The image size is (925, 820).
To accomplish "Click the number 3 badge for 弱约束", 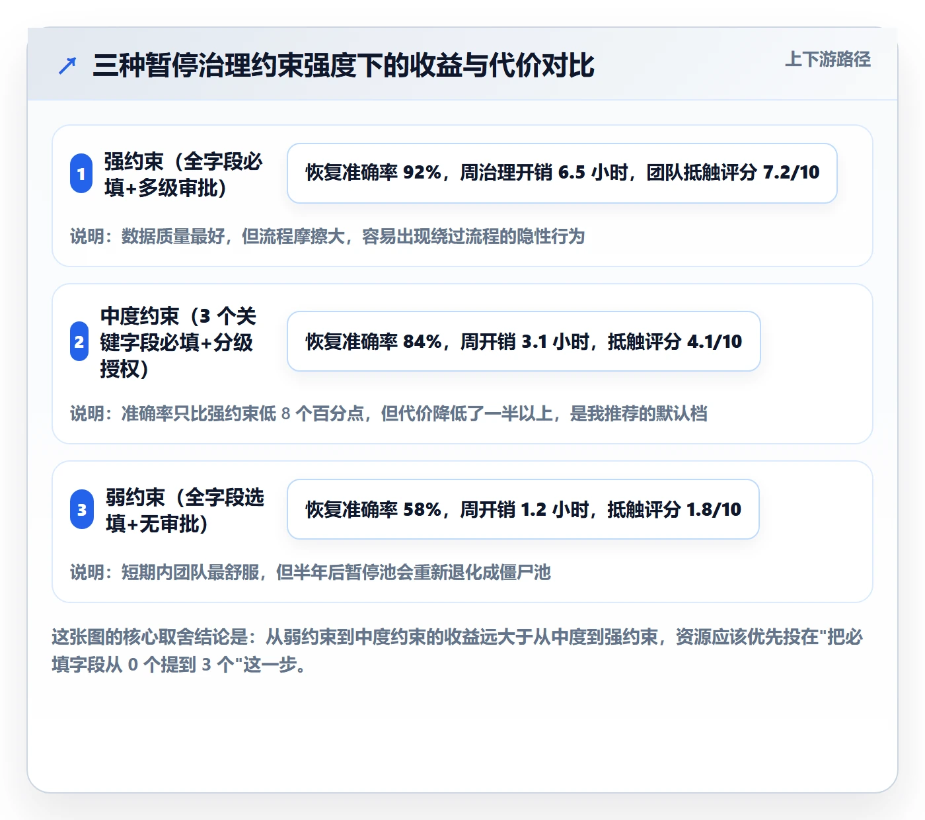I will (82, 510).
